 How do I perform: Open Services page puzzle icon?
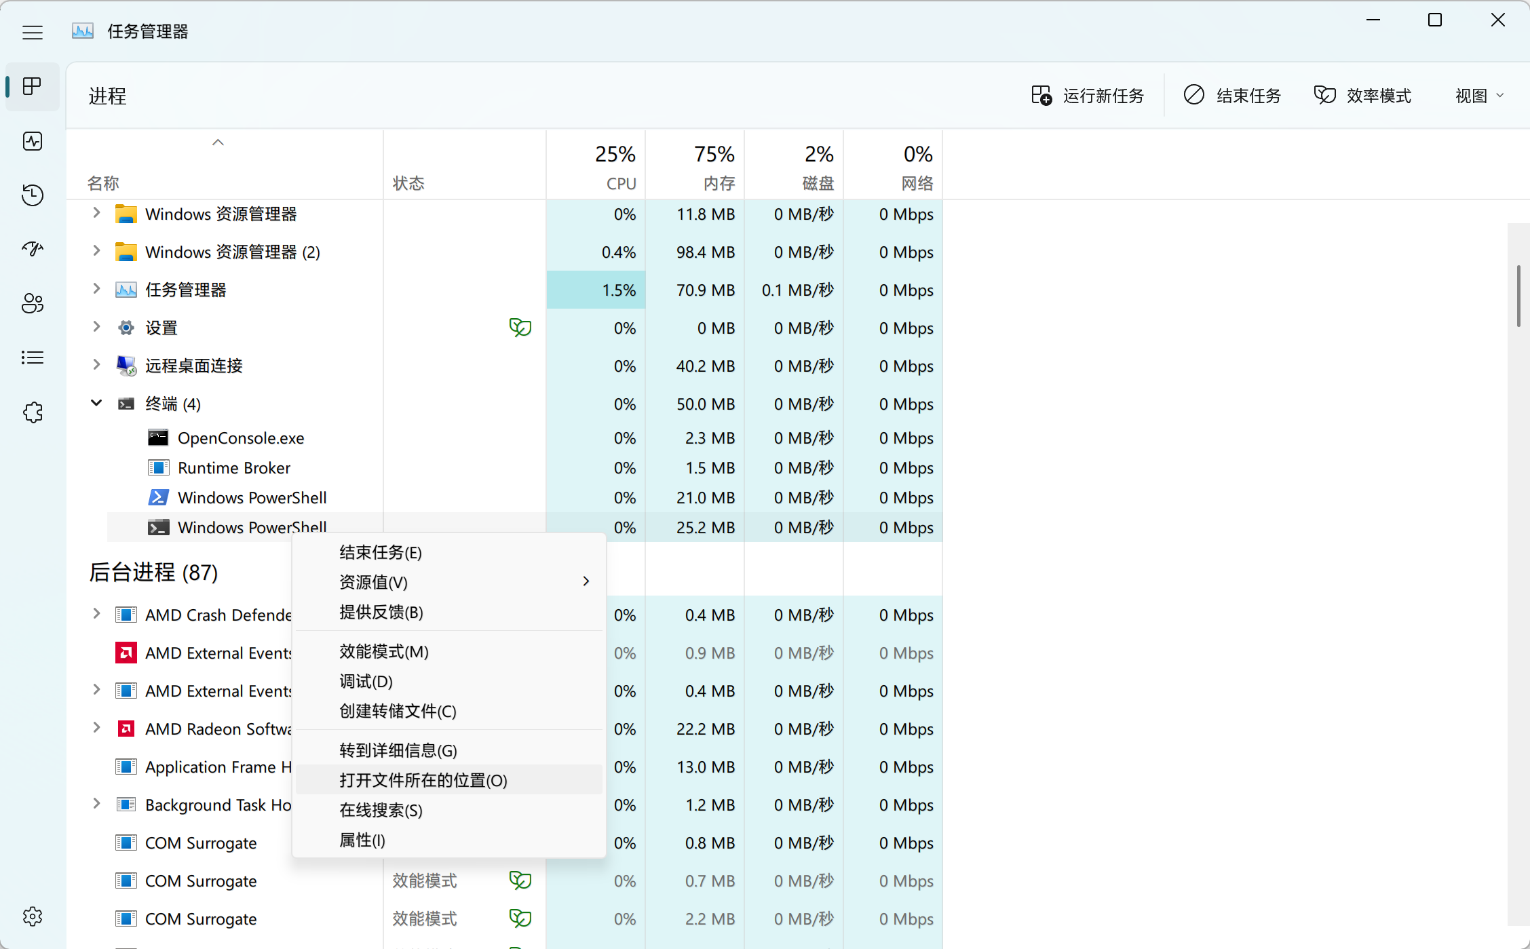[32, 412]
